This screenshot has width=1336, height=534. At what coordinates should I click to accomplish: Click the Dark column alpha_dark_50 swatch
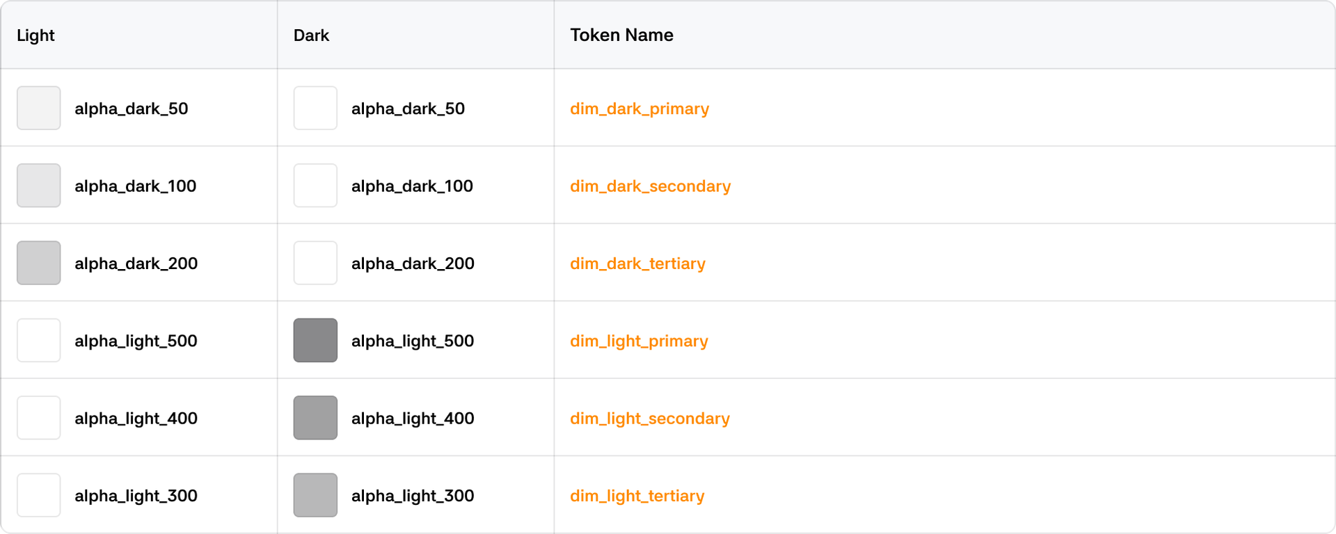click(x=315, y=108)
